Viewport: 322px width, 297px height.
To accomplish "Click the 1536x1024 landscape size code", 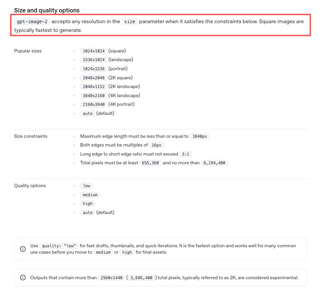I will (94, 60).
